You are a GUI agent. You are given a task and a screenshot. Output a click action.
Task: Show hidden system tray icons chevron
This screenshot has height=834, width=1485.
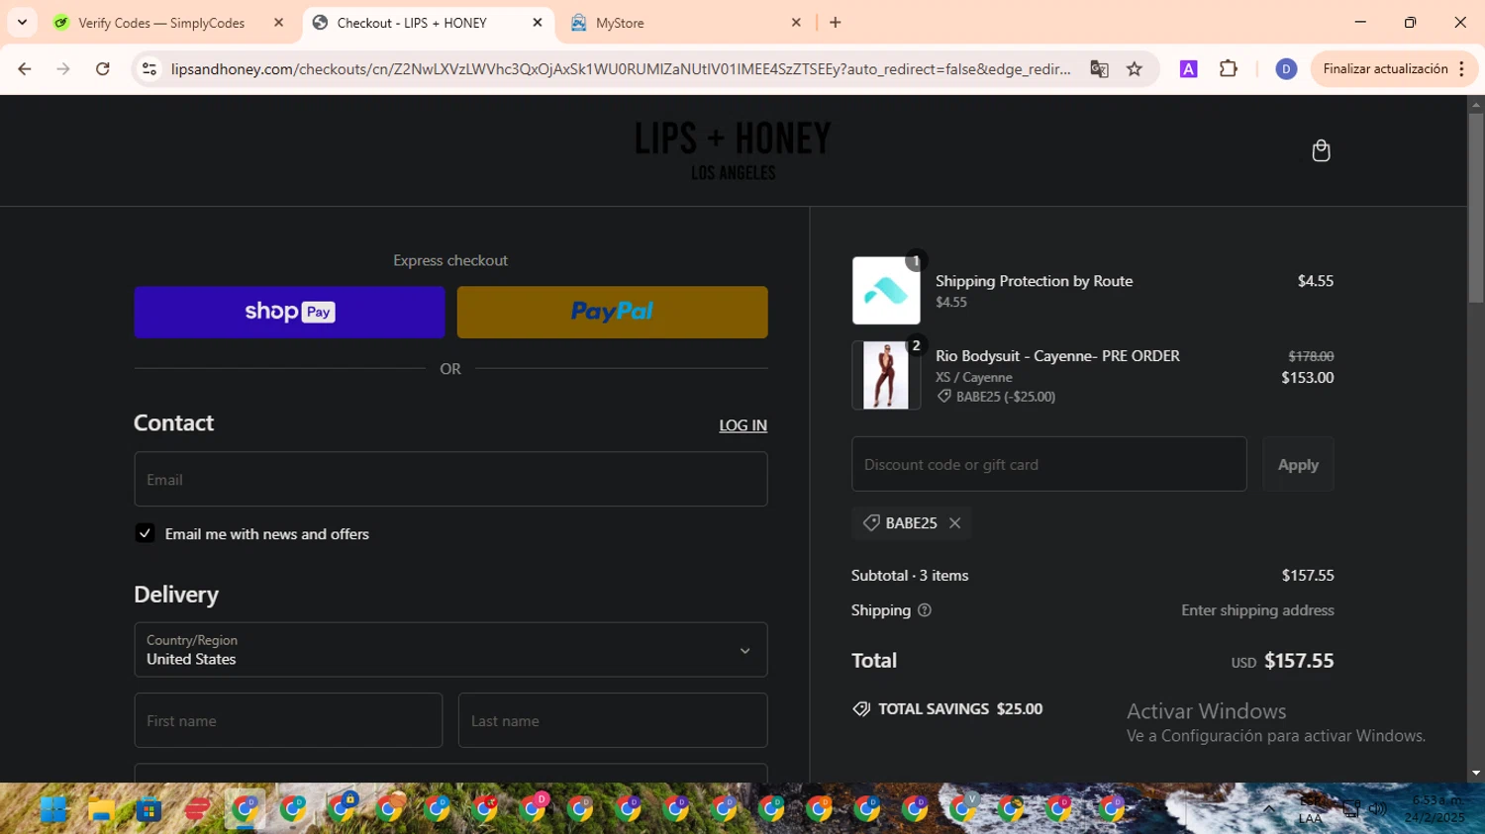click(1268, 809)
